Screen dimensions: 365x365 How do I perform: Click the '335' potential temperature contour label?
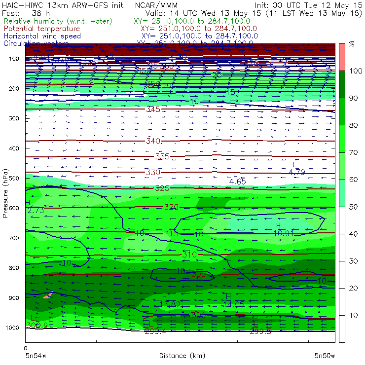162,156
